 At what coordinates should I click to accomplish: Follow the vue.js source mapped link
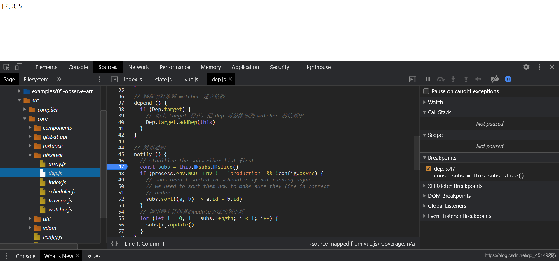[370, 244]
